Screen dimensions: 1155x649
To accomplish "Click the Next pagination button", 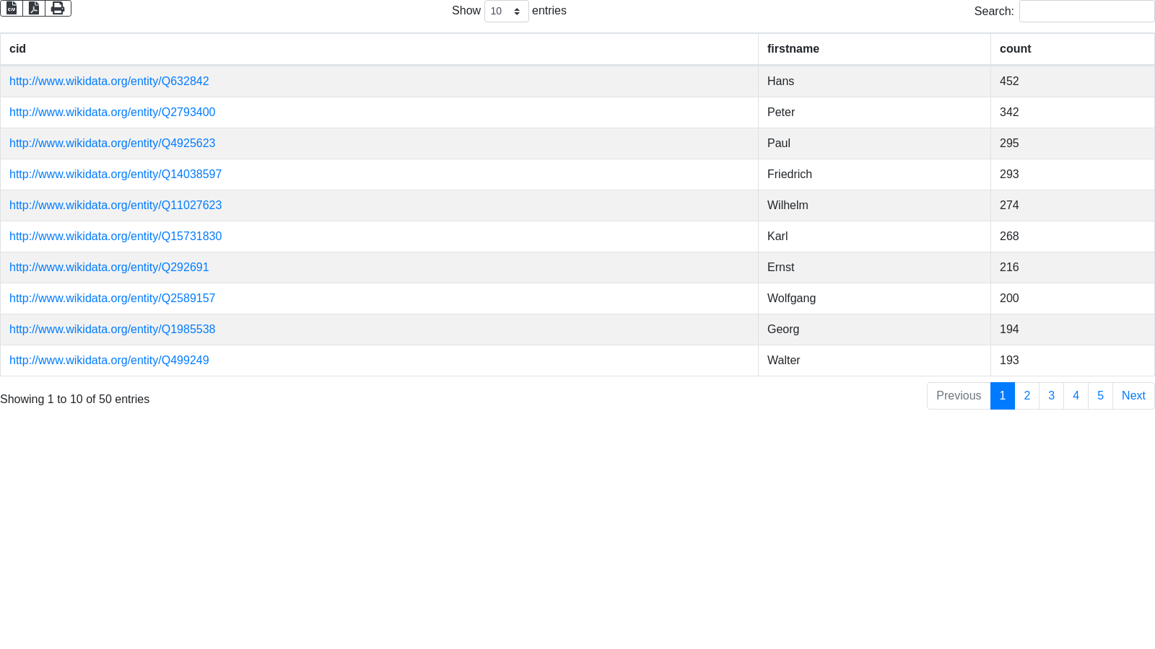I will [1133, 396].
